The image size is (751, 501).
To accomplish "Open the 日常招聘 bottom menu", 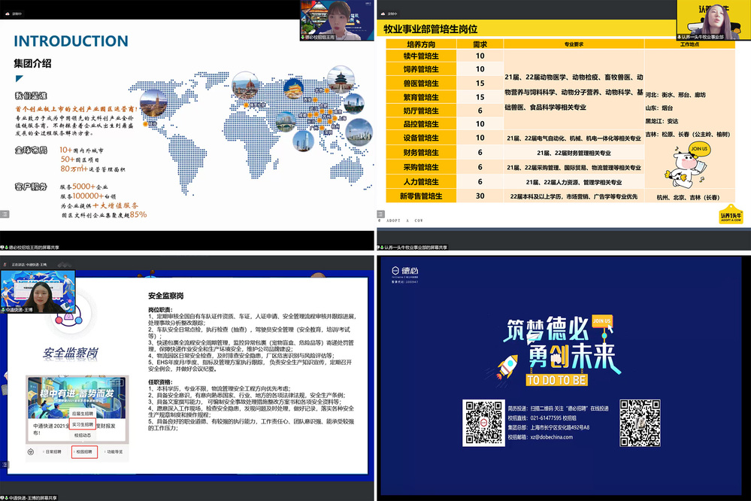I will [53, 451].
